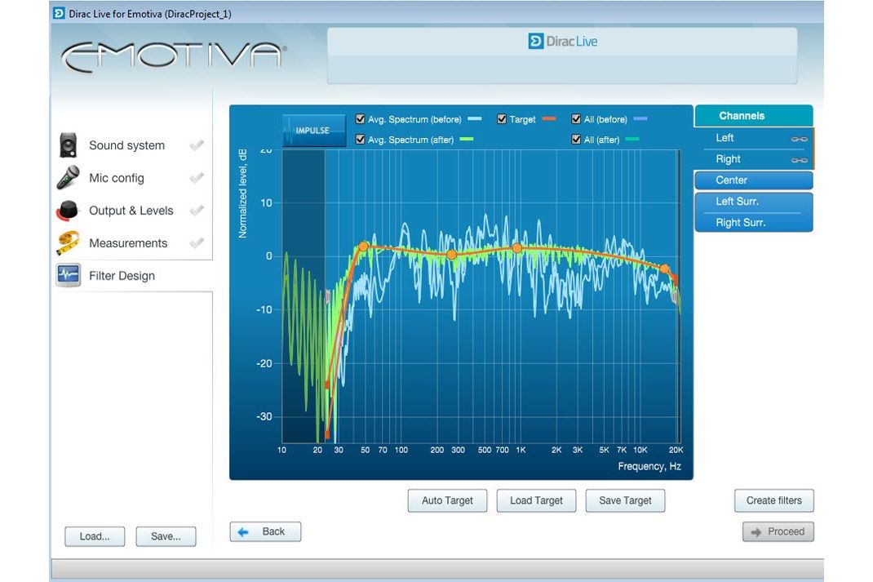Click the Measurements tape measure icon
The image size is (873, 582).
[x=68, y=242]
